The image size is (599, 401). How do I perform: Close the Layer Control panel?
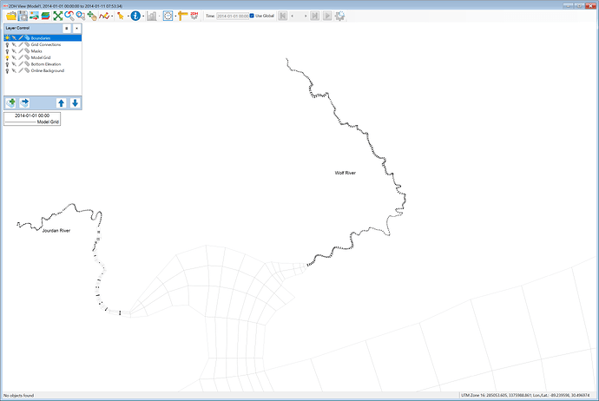tap(76, 29)
